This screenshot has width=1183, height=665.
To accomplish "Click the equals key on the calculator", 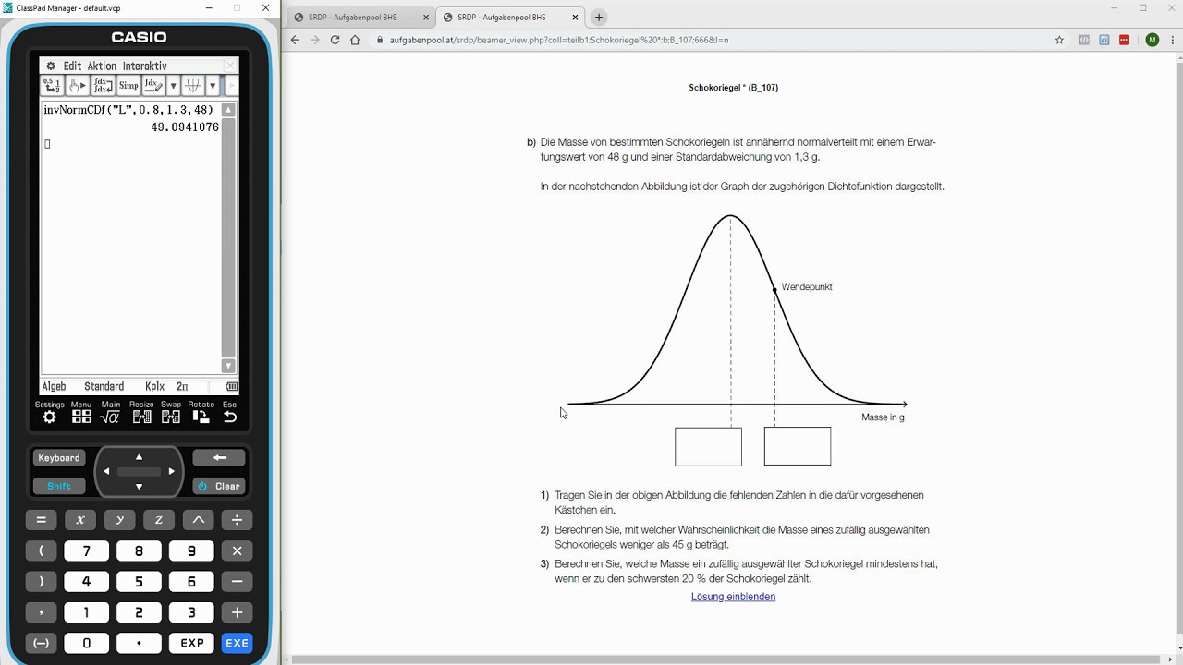I will [x=41, y=520].
